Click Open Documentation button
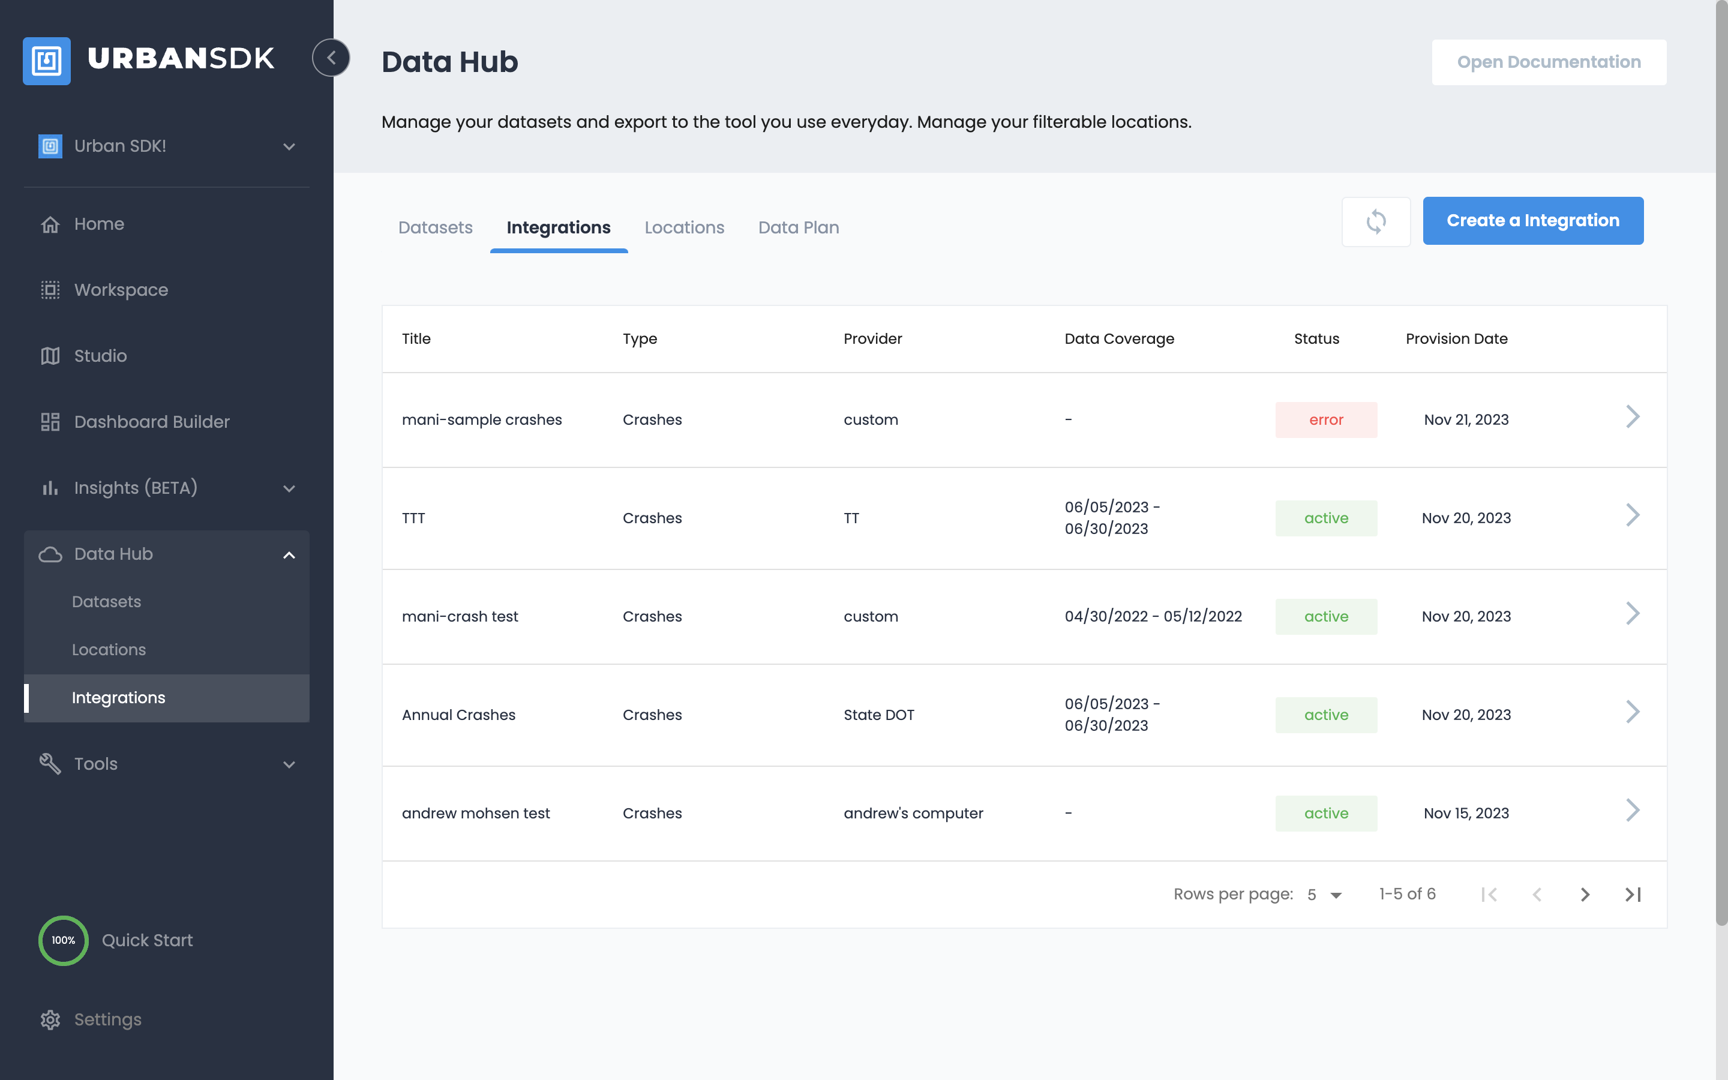 coord(1548,62)
